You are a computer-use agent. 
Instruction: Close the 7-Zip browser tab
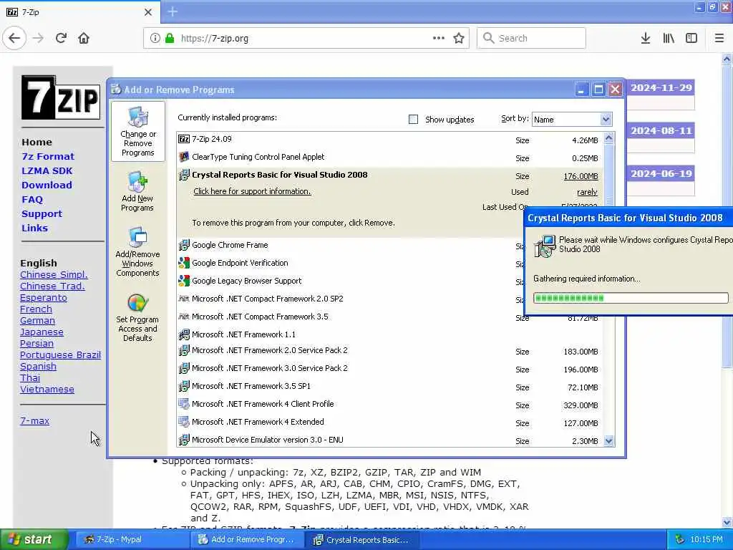(147, 12)
